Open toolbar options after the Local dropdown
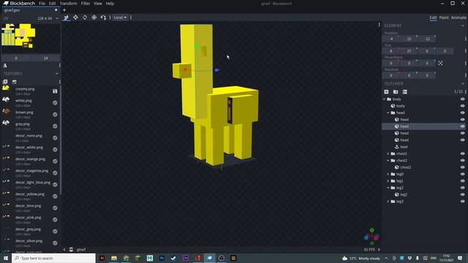Image resolution: width=468 pixels, height=263 pixels. pyautogui.click(x=131, y=18)
